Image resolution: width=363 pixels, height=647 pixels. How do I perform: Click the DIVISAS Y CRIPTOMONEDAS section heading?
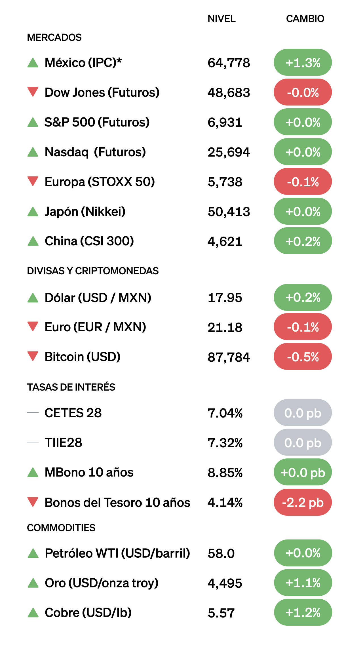93,271
